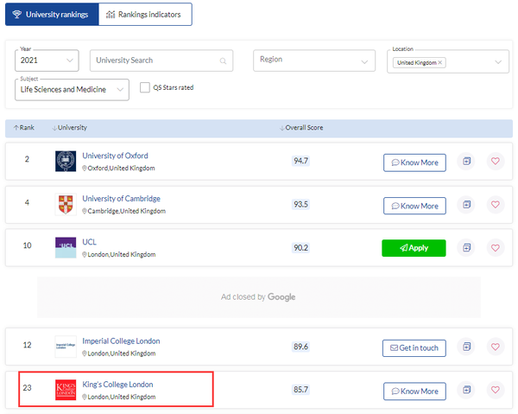Click the 89.6 overall score
The height and width of the screenshot is (414, 518).
(300, 347)
